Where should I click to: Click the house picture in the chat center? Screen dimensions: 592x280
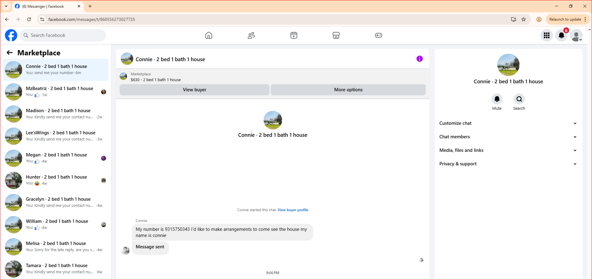[273, 120]
